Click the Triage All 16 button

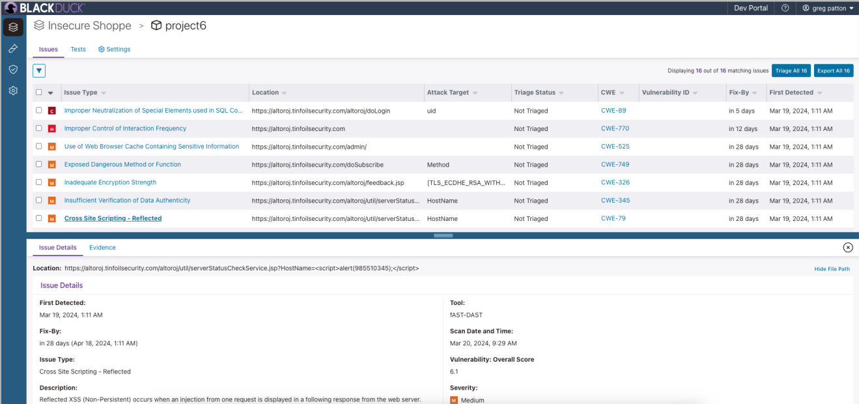[791, 70]
